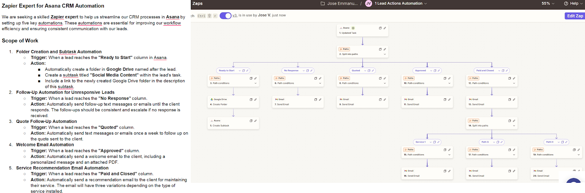Click the pencil icon on step 16 Send Email
This screenshot has width=585, height=193.
tap(449, 171)
